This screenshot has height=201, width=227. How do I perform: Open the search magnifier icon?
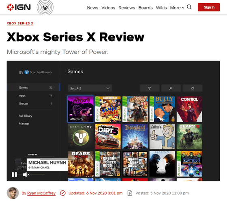[x=189, y=7]
